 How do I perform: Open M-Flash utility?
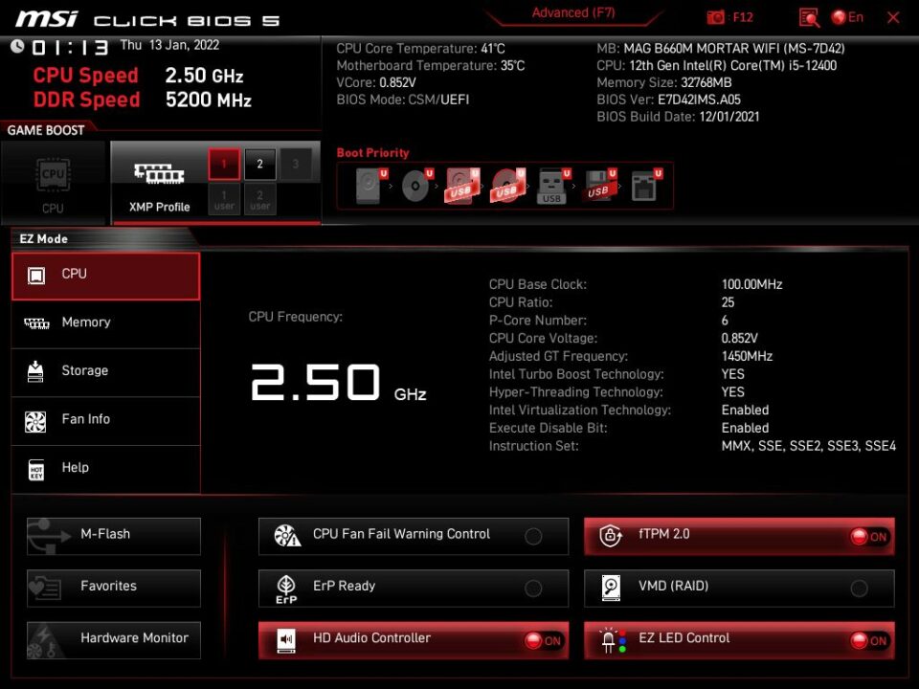114,536
